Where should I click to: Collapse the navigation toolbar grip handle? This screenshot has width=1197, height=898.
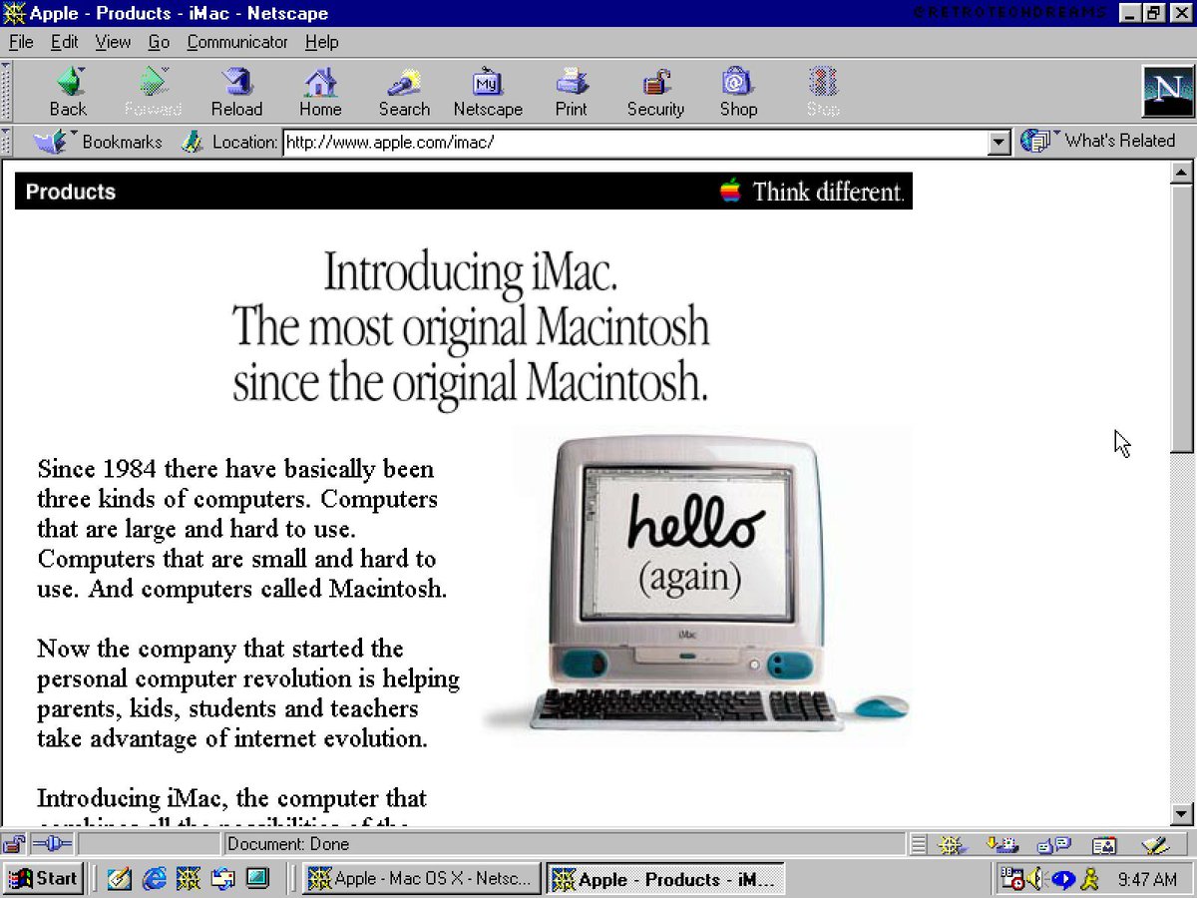[x=6, y=92]
